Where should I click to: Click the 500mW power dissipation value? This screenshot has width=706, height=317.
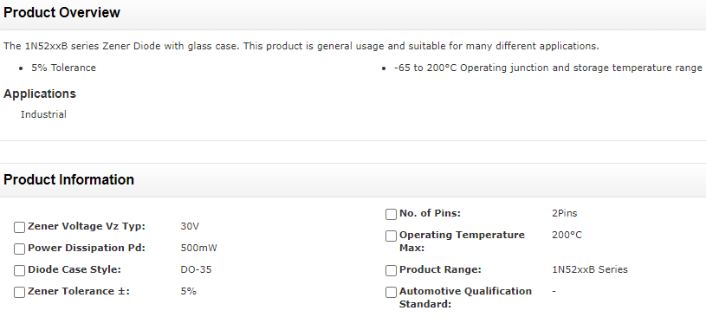198,248
